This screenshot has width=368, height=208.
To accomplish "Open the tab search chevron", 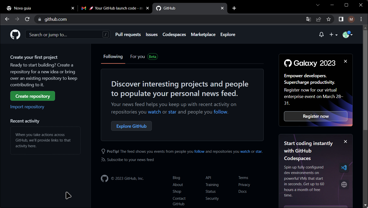I will (x=318, y=5).
